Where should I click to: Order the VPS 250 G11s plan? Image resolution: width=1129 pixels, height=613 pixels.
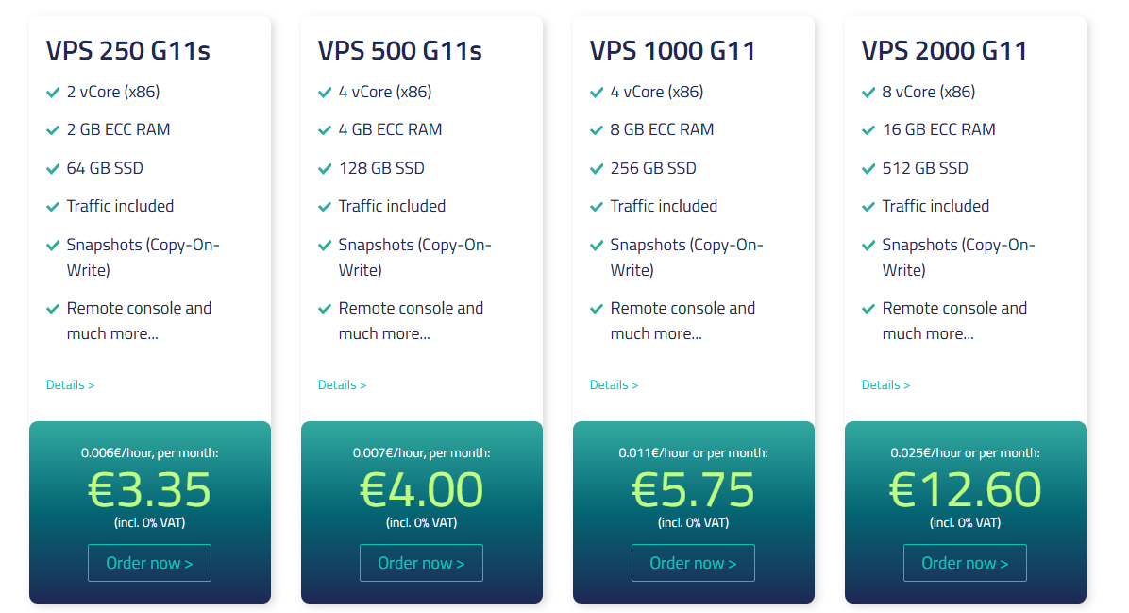[x=149, y=563]
